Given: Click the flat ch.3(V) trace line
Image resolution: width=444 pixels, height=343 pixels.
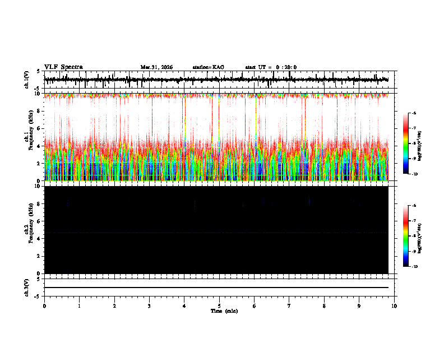Looking at the screenshot, I should point(216,288).
